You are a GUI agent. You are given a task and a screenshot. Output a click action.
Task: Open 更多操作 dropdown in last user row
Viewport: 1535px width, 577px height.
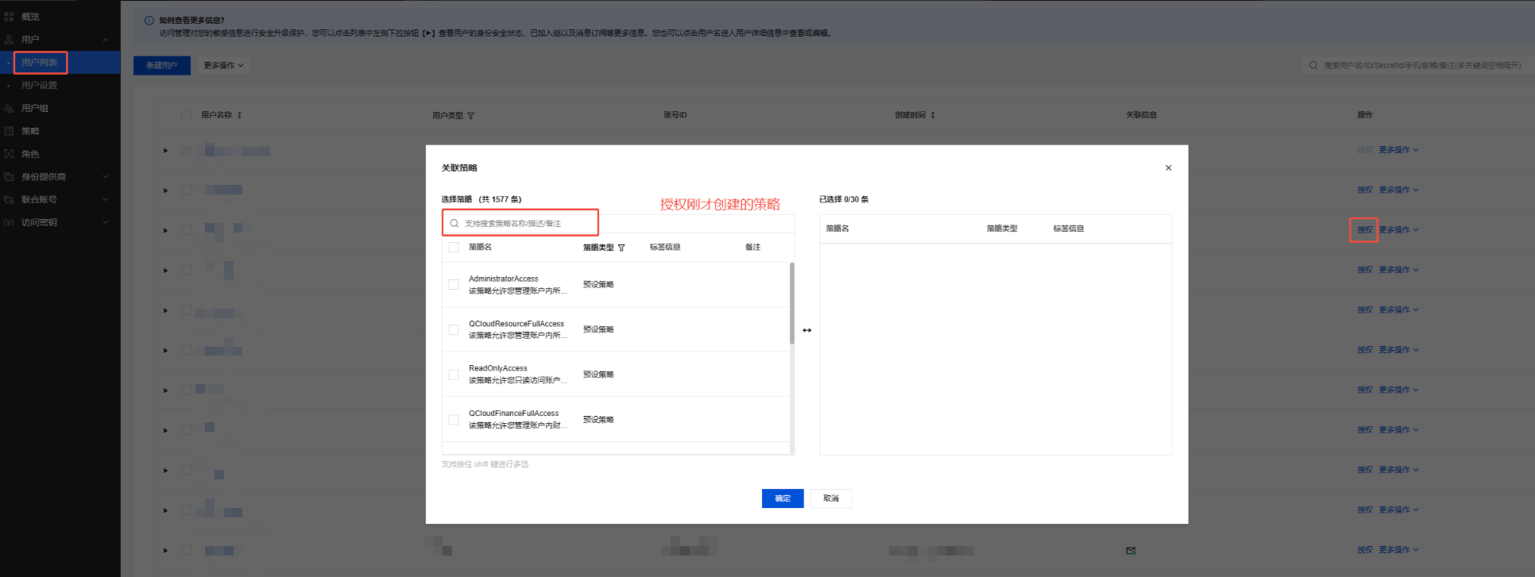click(x=1398, y=550)
